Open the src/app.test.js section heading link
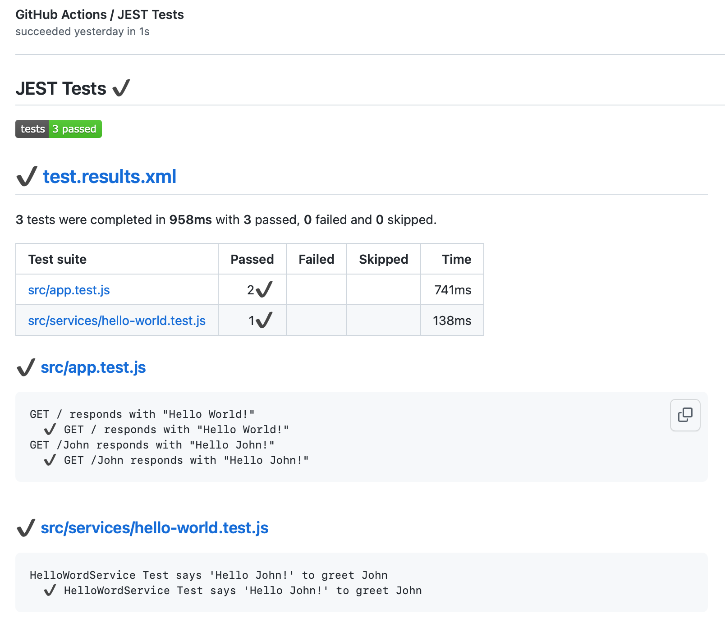This screenshot has height=632, width=725. [x=93, y=367]
